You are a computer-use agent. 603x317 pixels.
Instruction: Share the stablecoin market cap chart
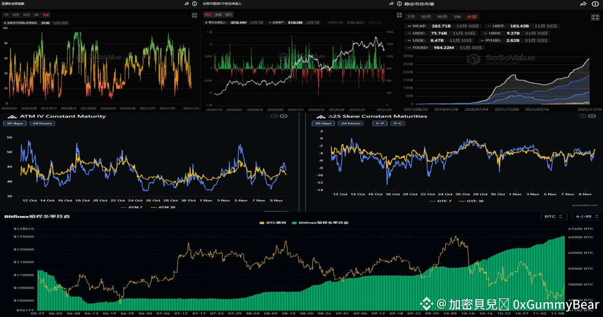[583, 4]
